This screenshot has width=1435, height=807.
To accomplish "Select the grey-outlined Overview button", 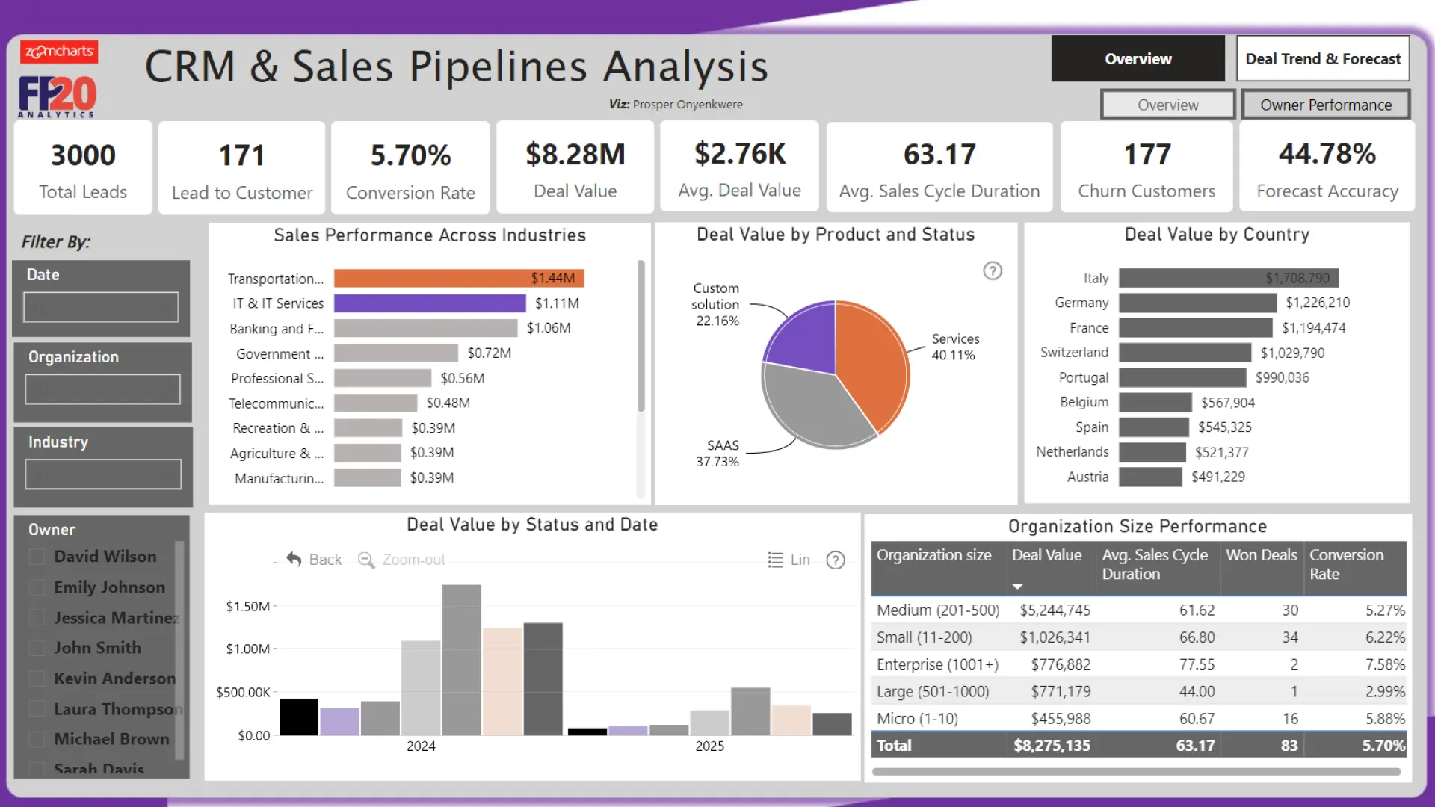I will click(x=1167, y=105).
